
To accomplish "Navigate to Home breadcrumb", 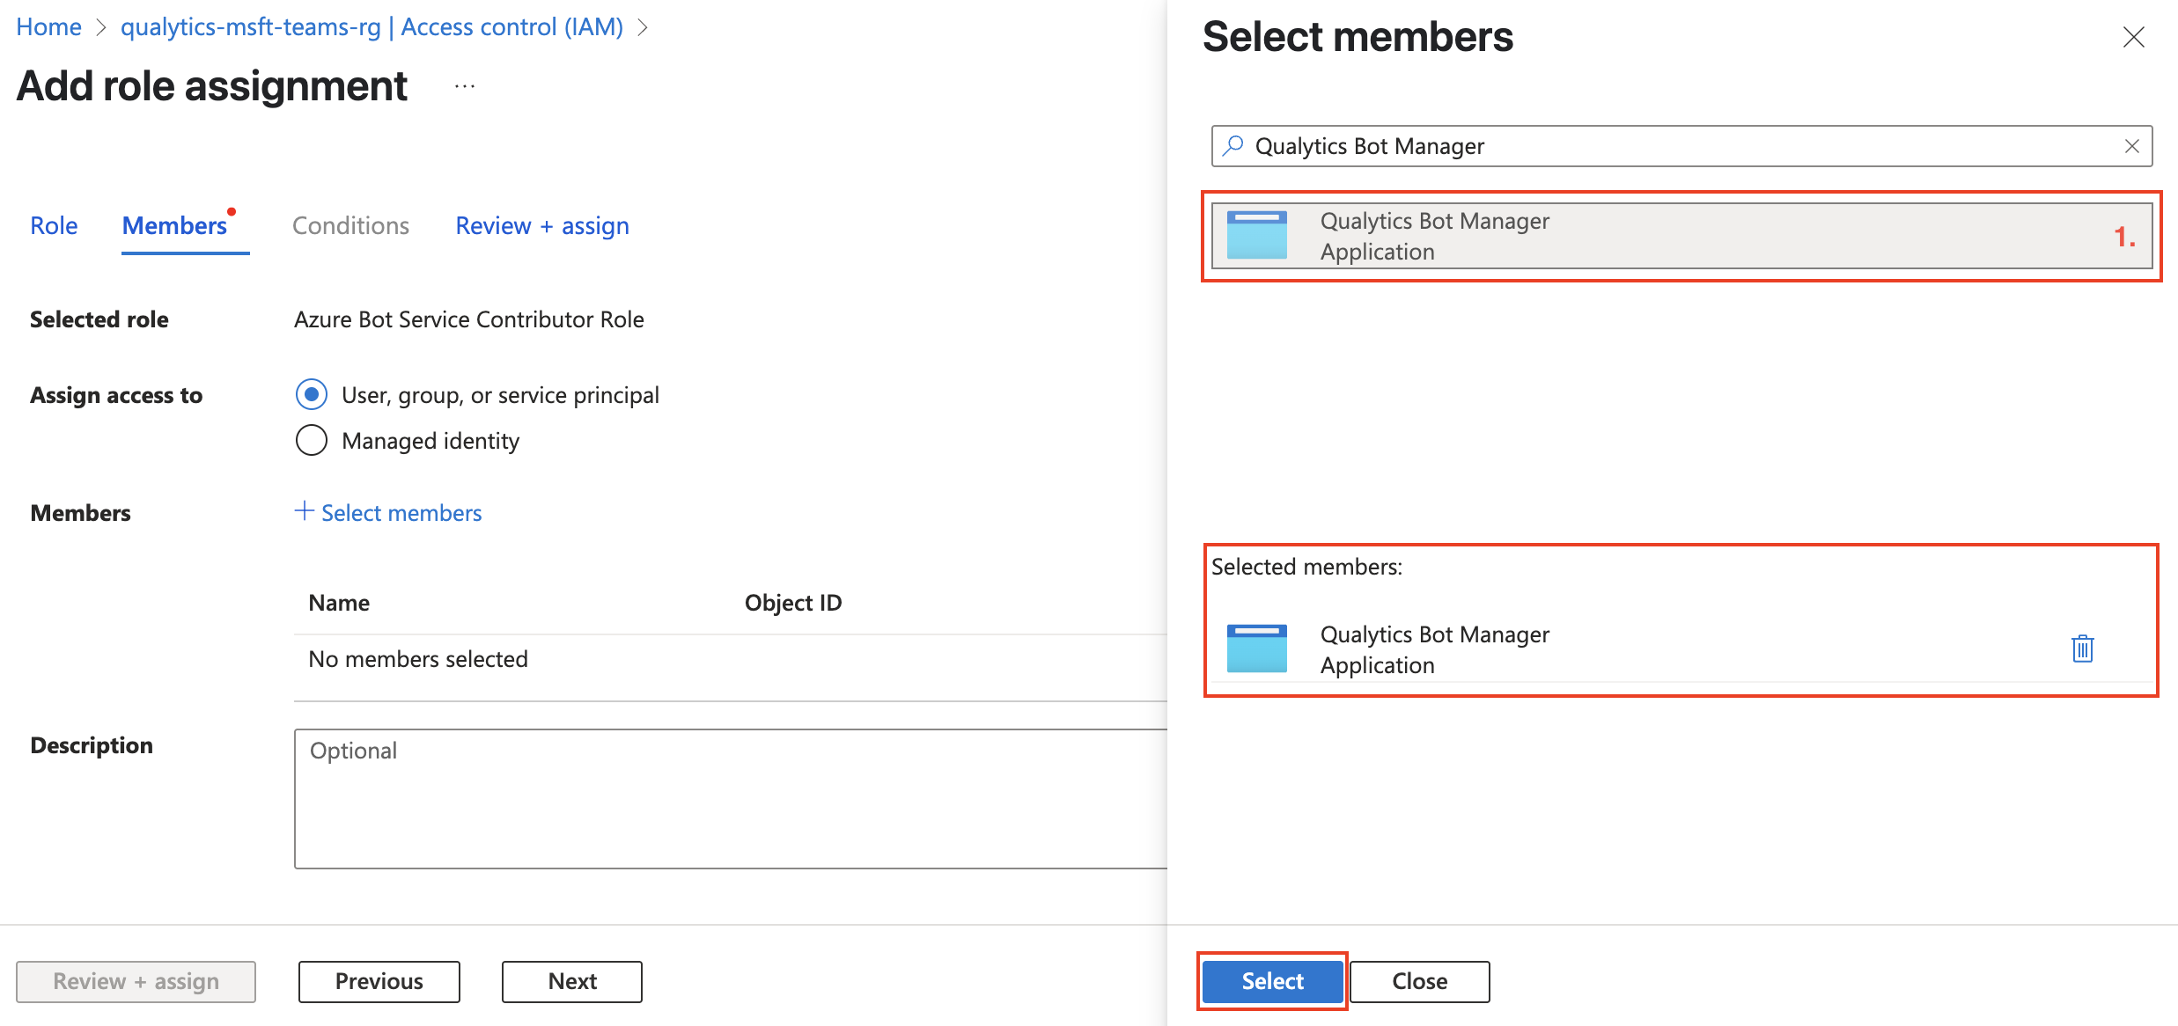I will pyautogui.click(x=48, y=27).
